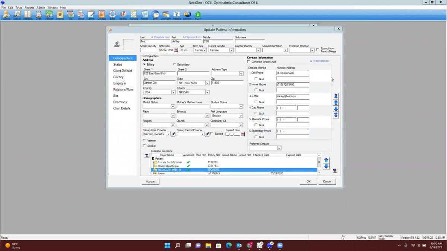Image resolution: width=447 pixels, height=251 pixels.
Task: Open the MailBox toolbar icon
Action: (x=123, y=15)
